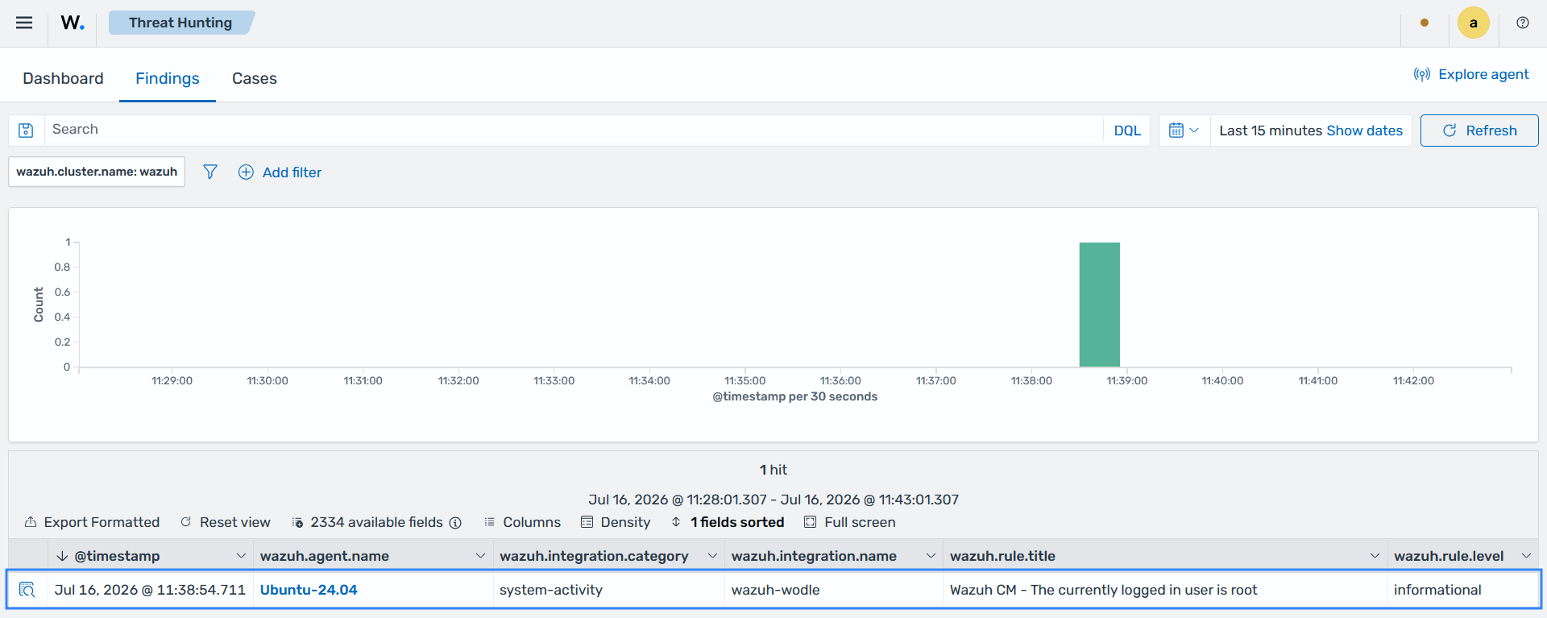Screen dimensions: 1547x618
Task: Focus the Search query input
Action: click(x=574, y=130)
